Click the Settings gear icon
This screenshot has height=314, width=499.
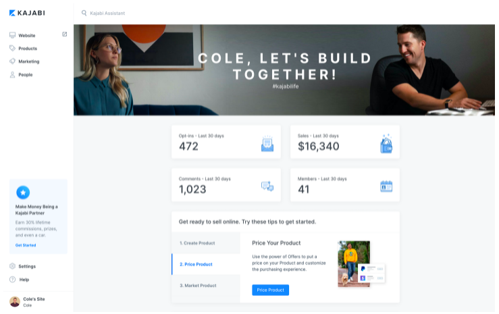click(x=12, y=266)
